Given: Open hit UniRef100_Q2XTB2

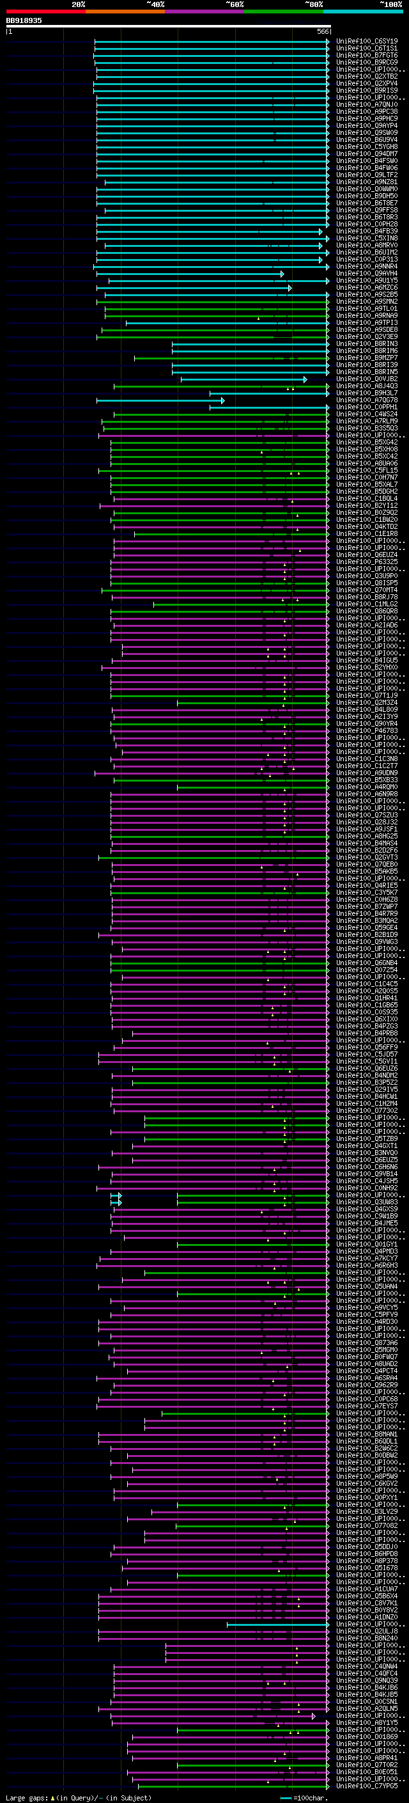Looking at the screenshot, I should (x=367, y=76).
